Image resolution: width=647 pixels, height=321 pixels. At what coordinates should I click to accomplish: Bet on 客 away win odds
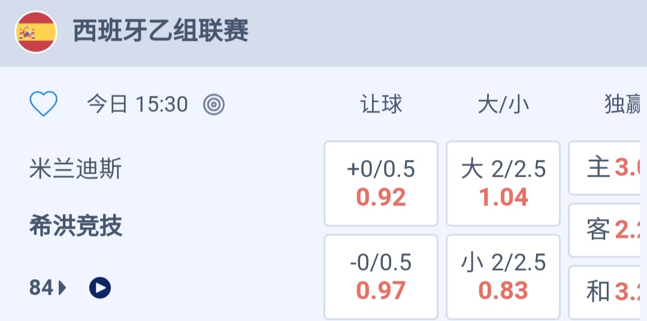[x=609, y=229]
